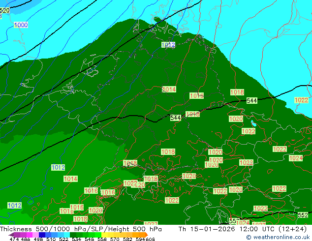
Task: Open the weatheronline.co.uk copyright link
Action: (278, 237)
